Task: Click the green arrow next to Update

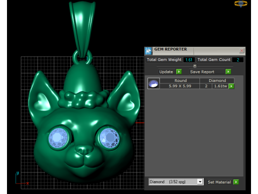Action: coord(179,72)
